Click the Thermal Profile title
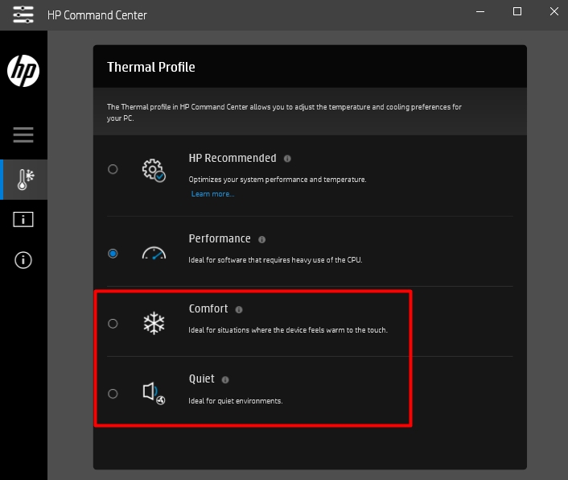Image resolution: width=568 pixels, height=480 pixels. coord(151,67)
